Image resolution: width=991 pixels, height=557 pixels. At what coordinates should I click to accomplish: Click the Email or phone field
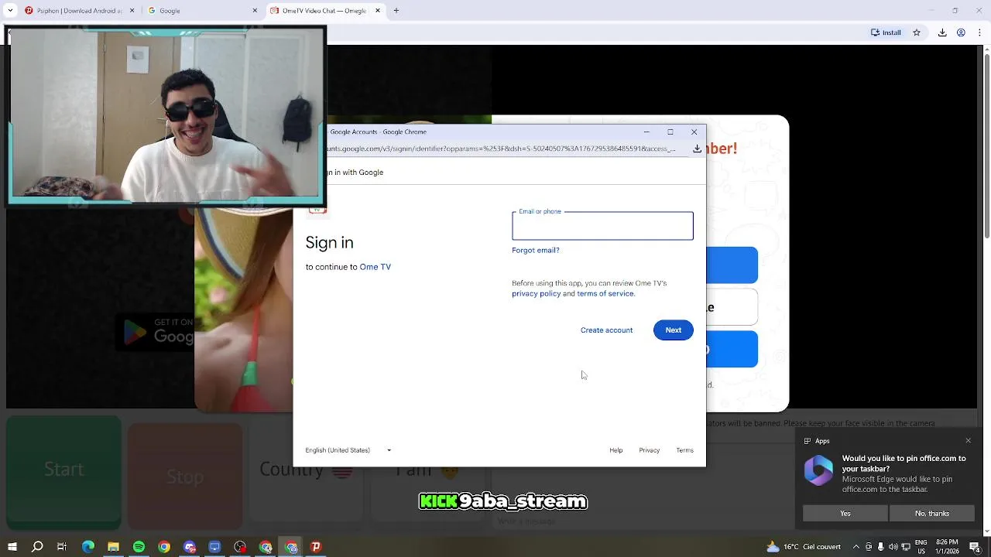pyautogui.click(x=602, y=226)
